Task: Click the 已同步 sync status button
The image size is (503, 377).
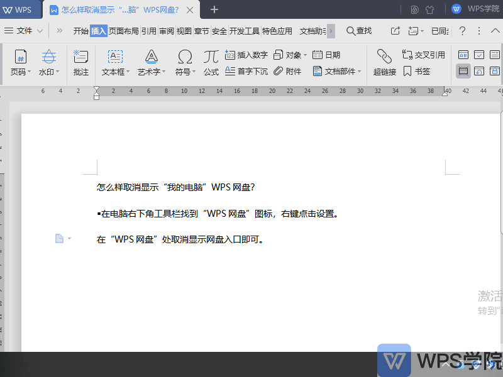Action: (439, 30)
